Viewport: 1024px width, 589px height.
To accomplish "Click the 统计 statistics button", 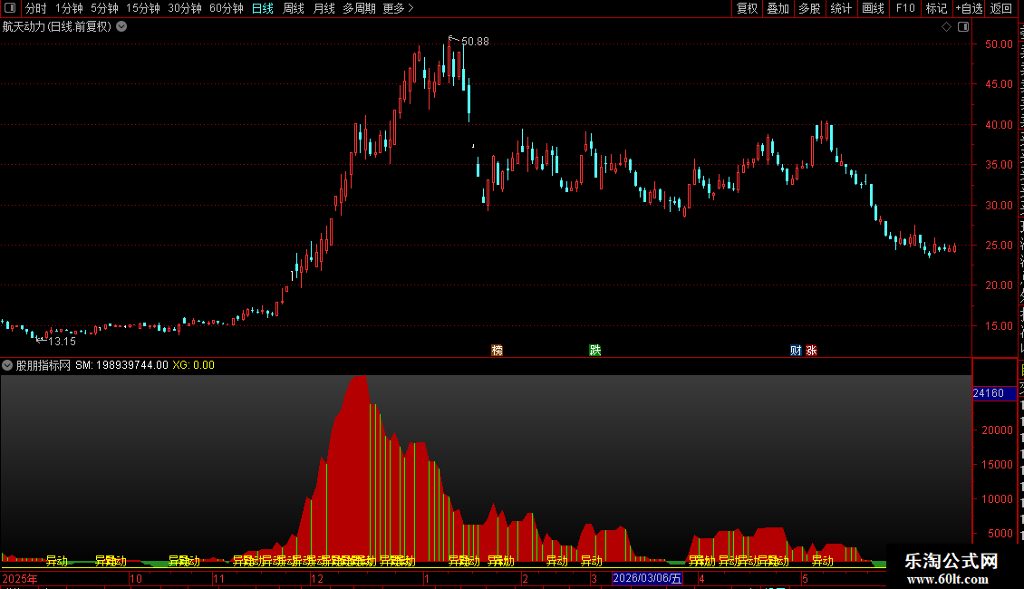I will point(840,8).
